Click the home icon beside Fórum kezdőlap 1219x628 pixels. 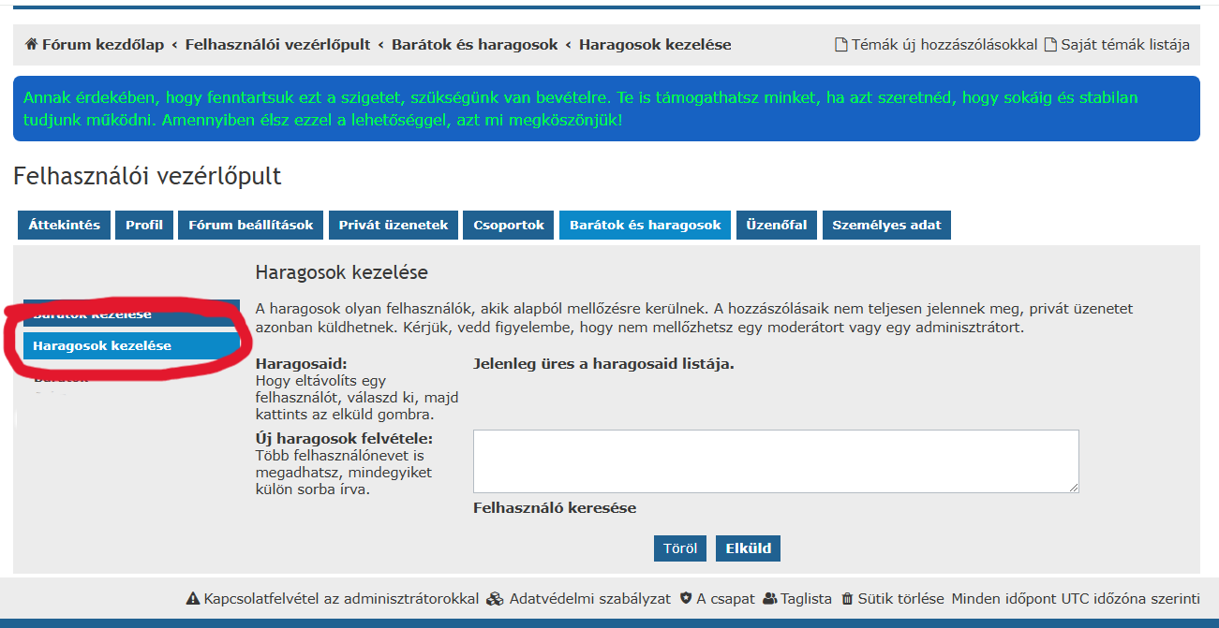31,45
